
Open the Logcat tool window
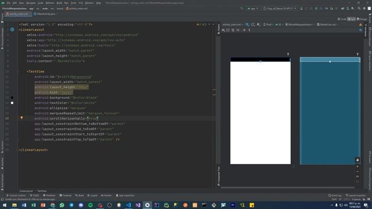92,196
